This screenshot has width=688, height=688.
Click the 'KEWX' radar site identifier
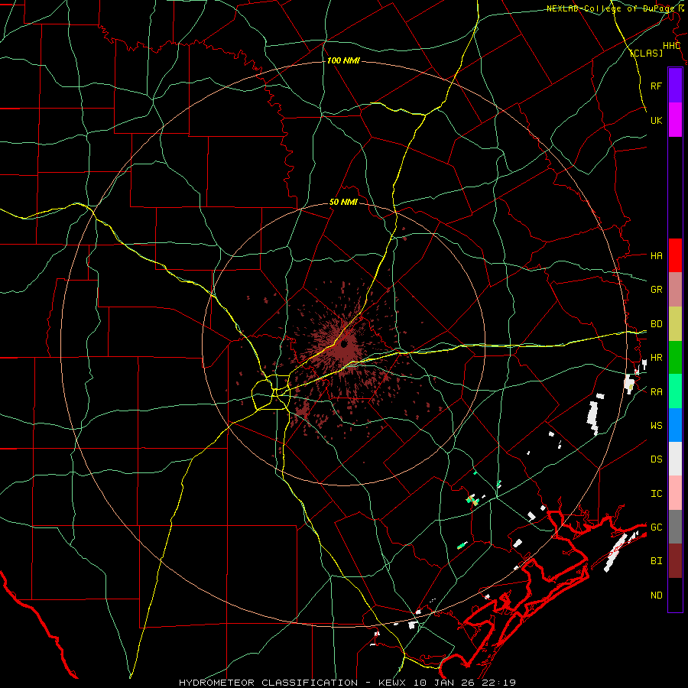(391, 683)
